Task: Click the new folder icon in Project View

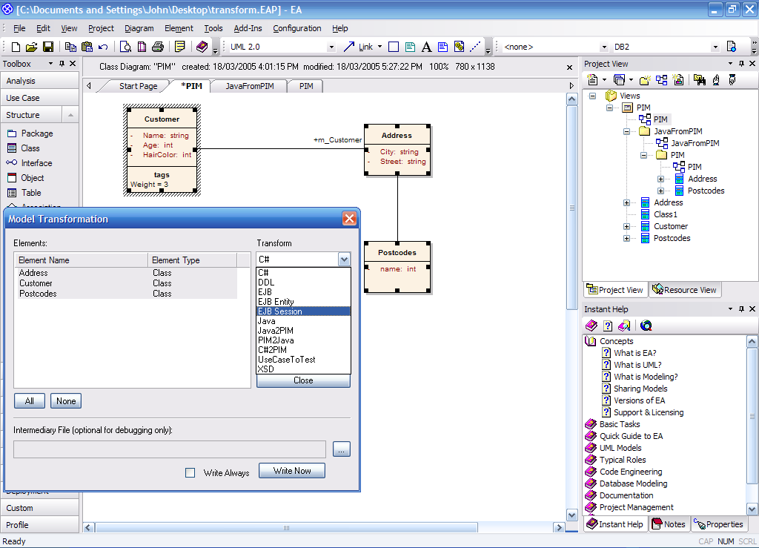Action: [x=645, y=79]
